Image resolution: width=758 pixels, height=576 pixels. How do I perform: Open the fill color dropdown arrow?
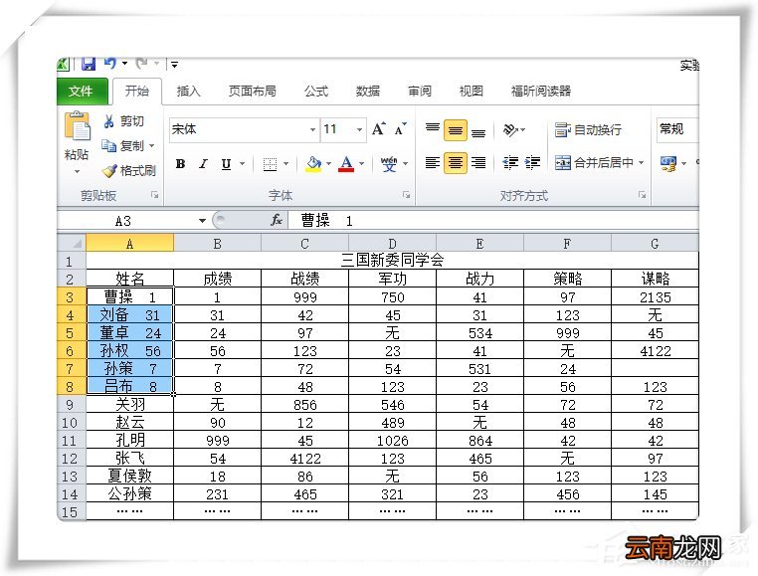click(328, 164)
